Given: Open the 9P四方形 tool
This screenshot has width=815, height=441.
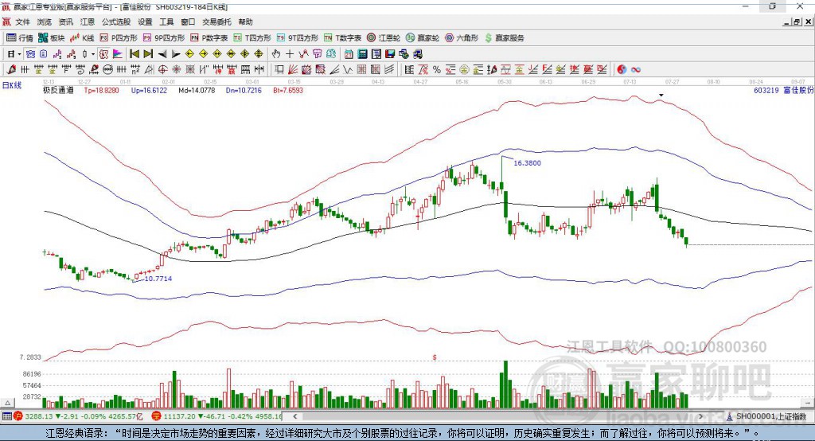Looking at the screenshot, I should click(164, 38).
